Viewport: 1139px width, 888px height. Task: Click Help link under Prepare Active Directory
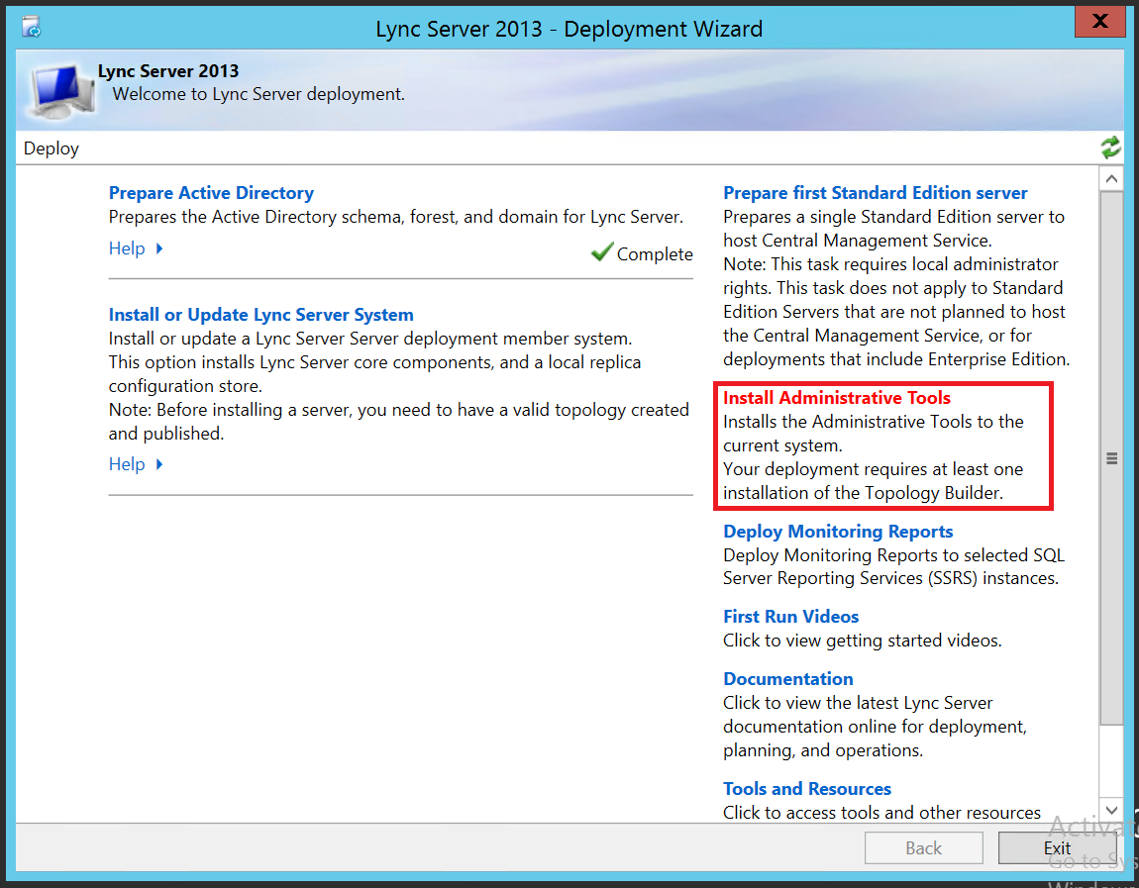click(x=127, y=248)
